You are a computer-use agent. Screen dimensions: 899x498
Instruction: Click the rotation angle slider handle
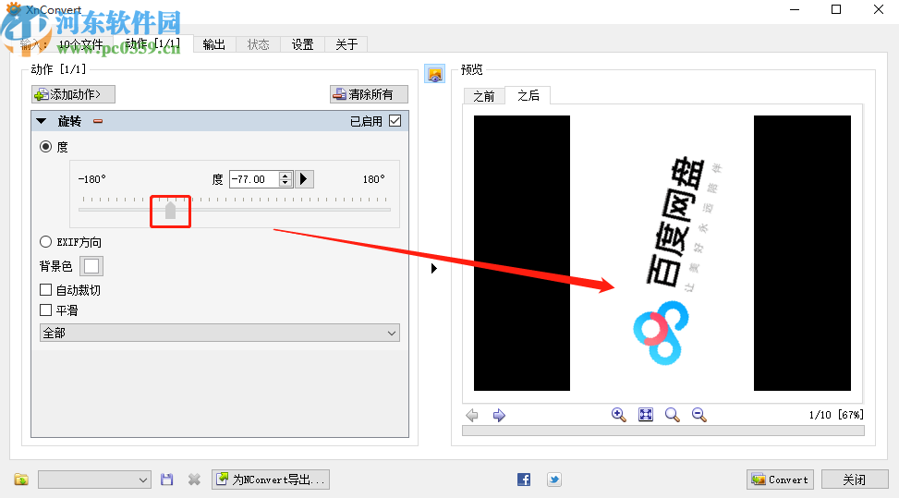tap(170, 210)
